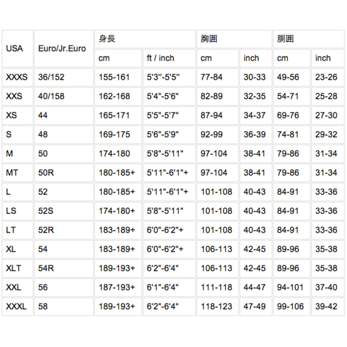Image resolution: width=347 pixels, height=347 pixels.
Task: Select the 身長 height header cell
Action: click(107, 39)
